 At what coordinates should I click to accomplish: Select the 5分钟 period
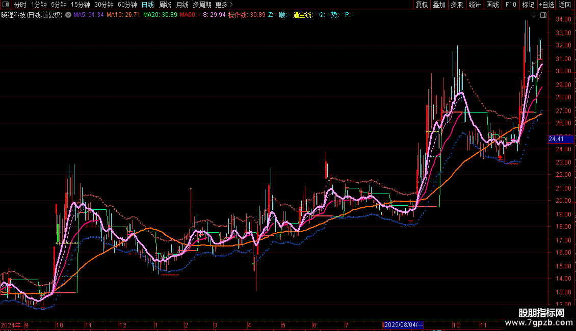59,5
